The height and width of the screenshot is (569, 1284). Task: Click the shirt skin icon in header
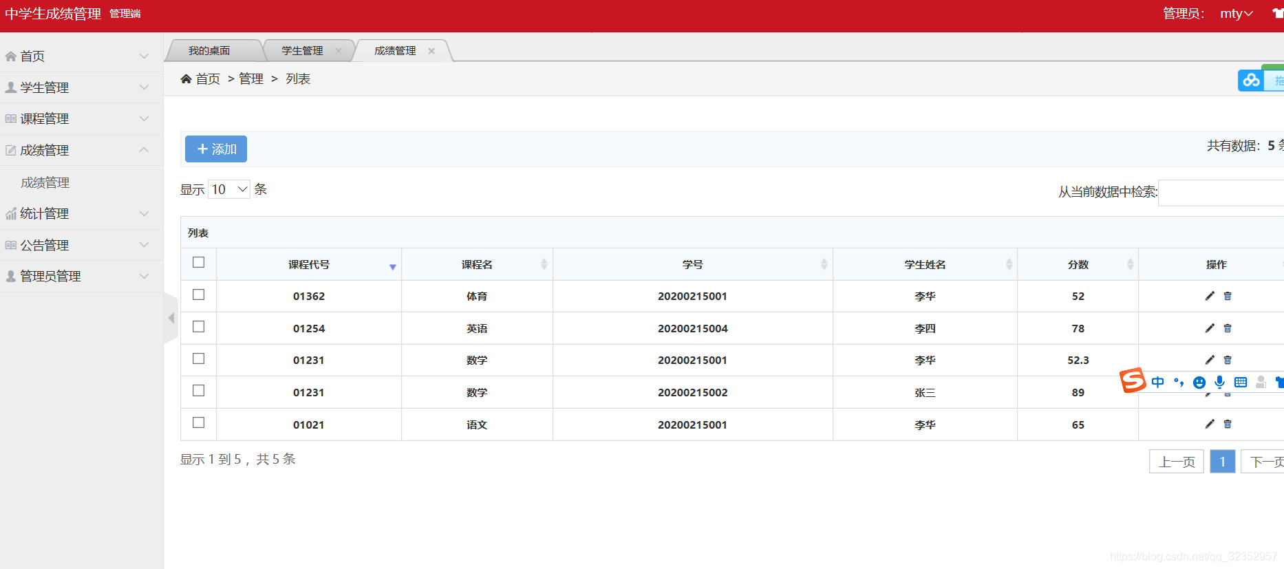pyautogui.click(x=1278, y=13)
